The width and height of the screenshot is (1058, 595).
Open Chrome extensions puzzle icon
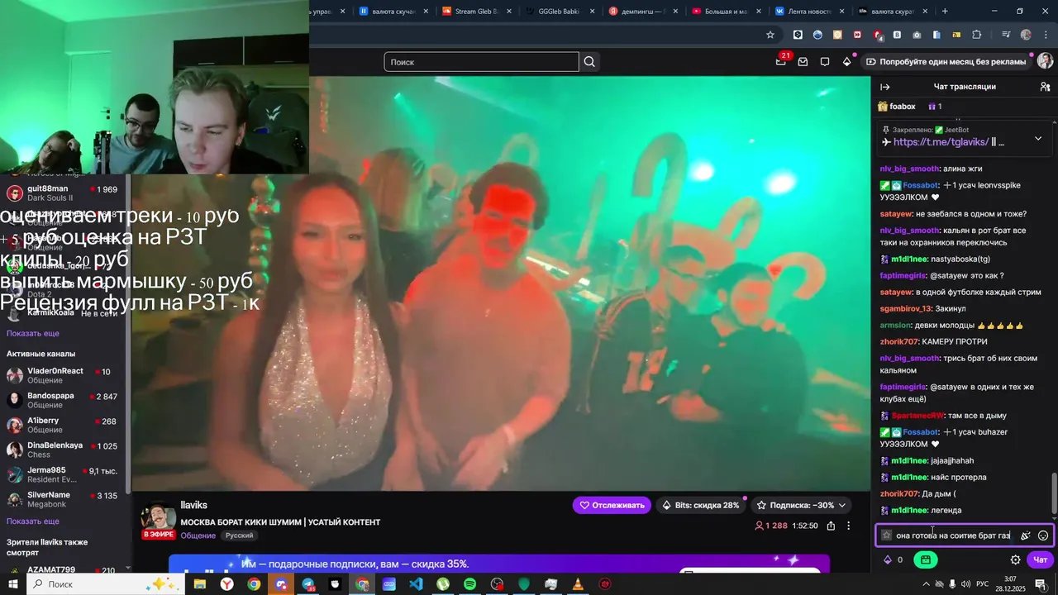[977, 35]
